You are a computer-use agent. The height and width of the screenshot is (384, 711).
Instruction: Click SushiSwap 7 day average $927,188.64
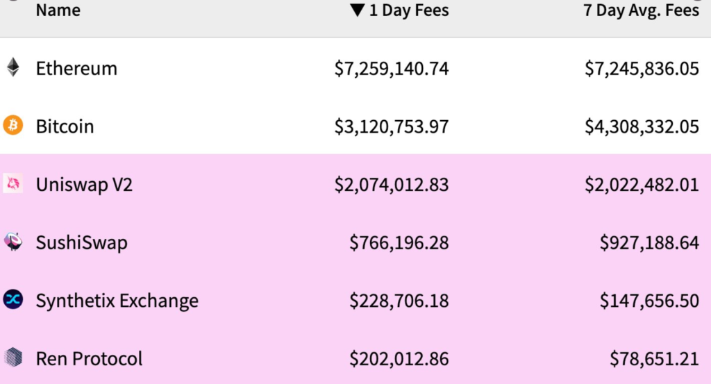coord(649,242)
